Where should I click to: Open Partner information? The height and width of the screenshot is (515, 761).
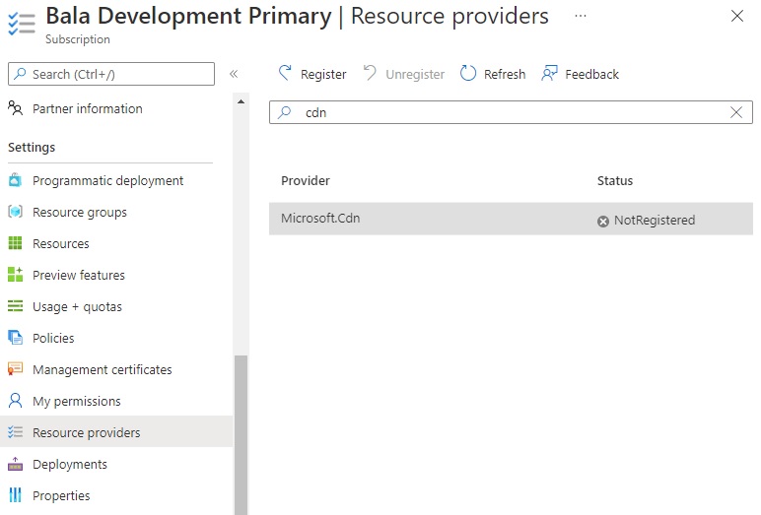[x=88, y=108]
